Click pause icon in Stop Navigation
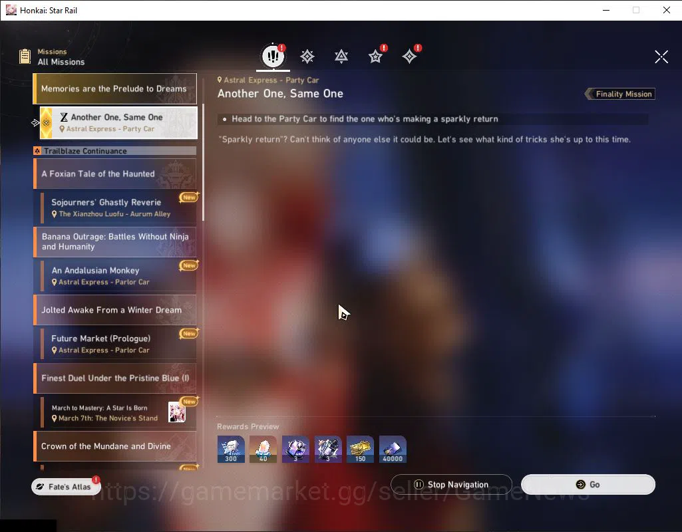Screen dimensions: 682x532 419,484
